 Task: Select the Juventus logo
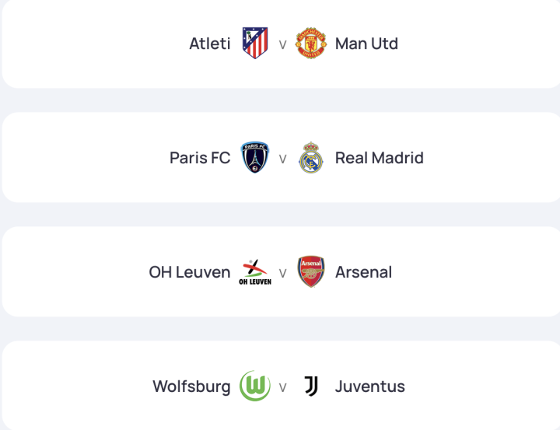[x=311, y=386]
